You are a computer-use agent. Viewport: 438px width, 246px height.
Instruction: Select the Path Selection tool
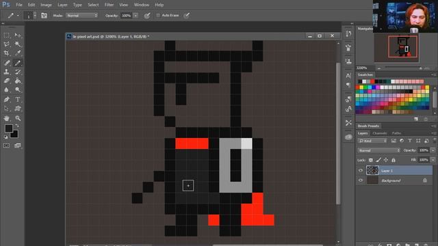tap(7, 109)
